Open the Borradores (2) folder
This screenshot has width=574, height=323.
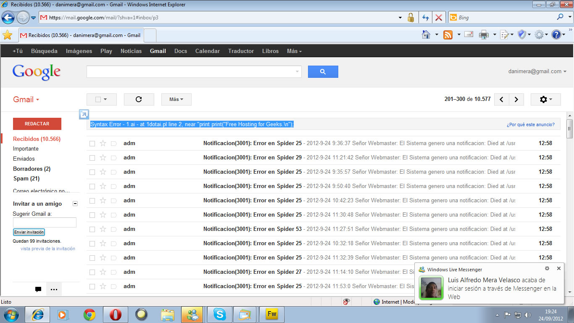coord(32,169)
